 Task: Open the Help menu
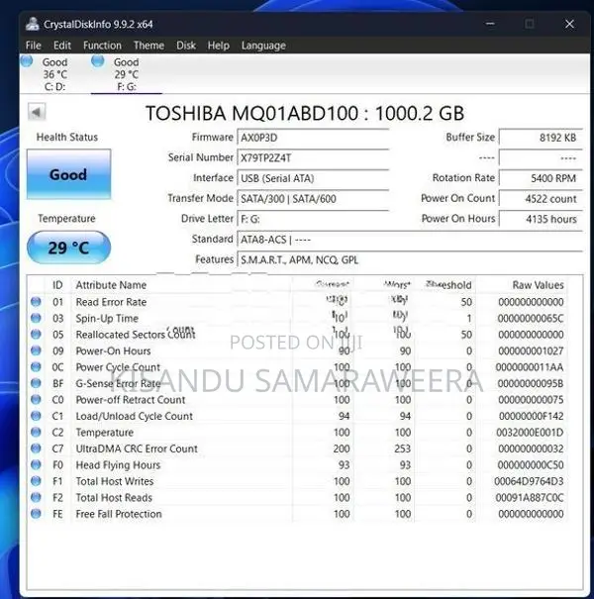[218, 46]
